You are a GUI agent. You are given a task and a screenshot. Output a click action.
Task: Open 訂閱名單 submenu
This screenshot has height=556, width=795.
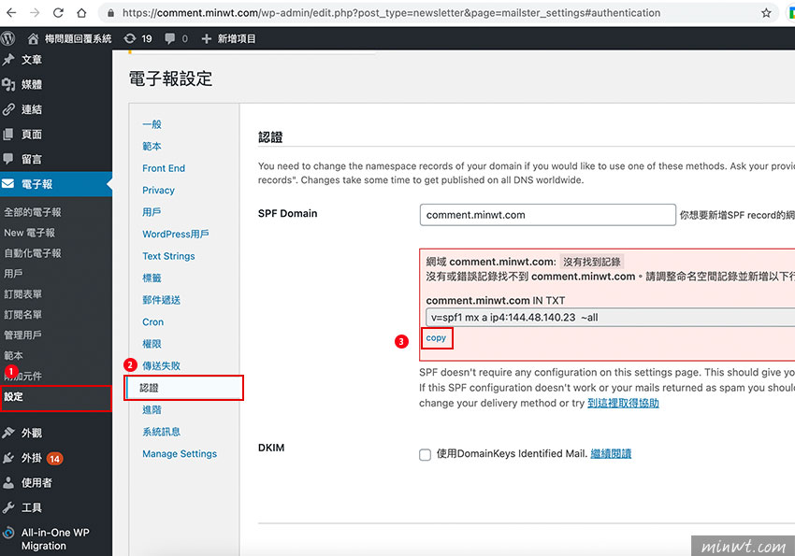click(22, 314)
